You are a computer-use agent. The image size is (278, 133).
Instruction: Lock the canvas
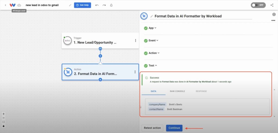(x=4, y=126)
